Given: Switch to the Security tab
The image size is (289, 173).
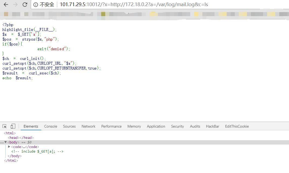Looking at the screenshot, I should point(177,126).
